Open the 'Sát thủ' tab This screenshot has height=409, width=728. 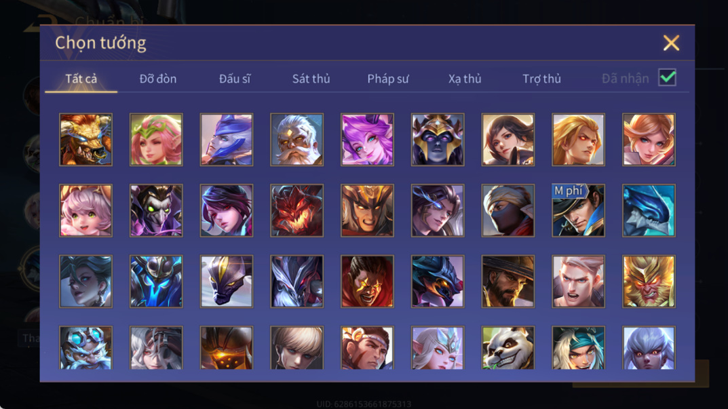click(311, 79)
